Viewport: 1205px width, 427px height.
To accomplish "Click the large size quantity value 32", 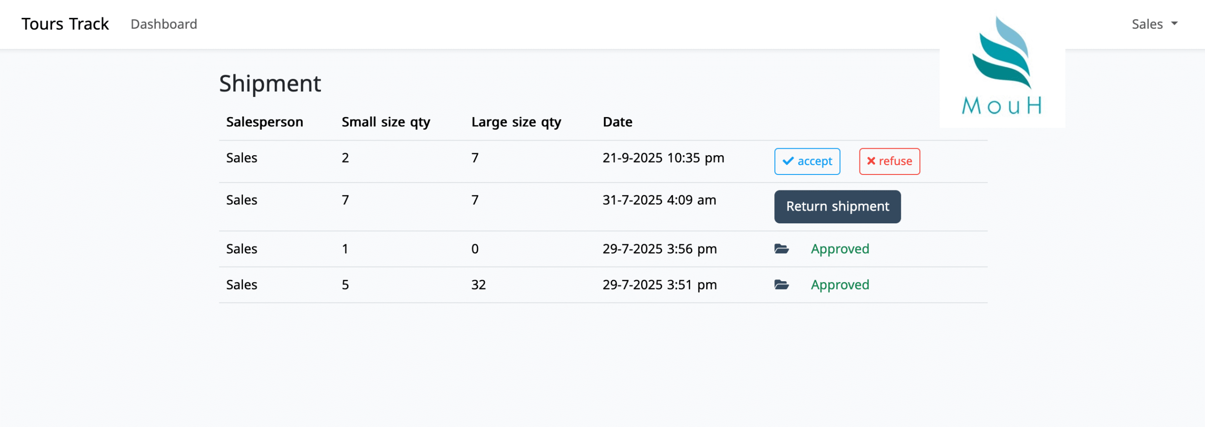I will [478, 285].
